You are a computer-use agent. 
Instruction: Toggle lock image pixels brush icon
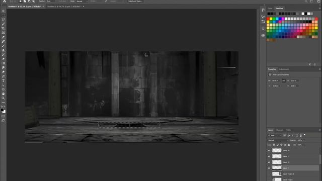coord(278,145)
